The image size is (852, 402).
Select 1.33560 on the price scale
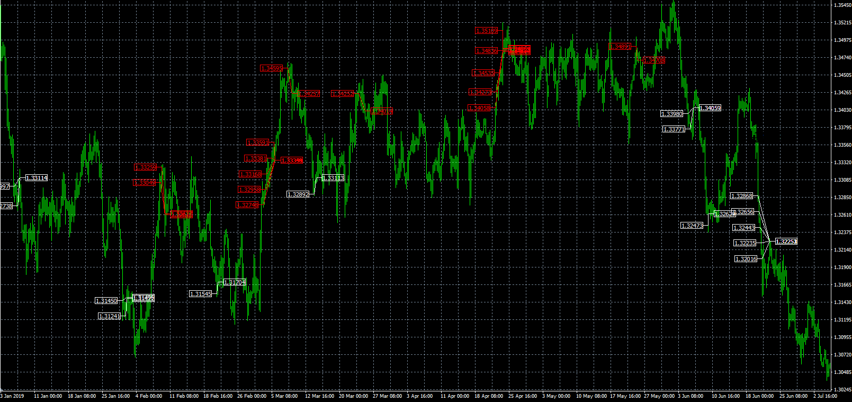pyautogui.click(x=842, y=145)
